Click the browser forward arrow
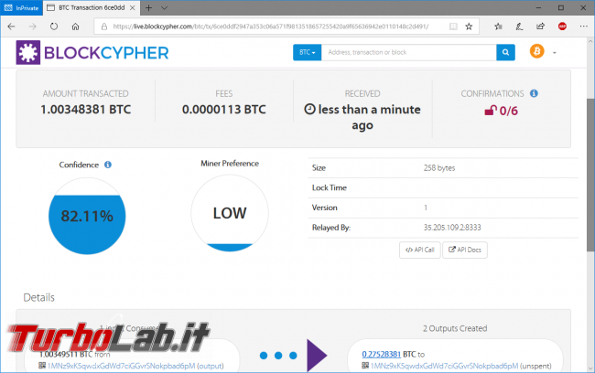The image size is (595, 373). pyautogui.click(x=33, y=27)
